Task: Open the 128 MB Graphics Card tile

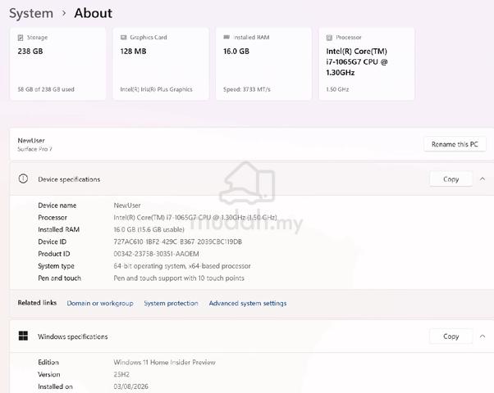Action: [x=161, y=64]
